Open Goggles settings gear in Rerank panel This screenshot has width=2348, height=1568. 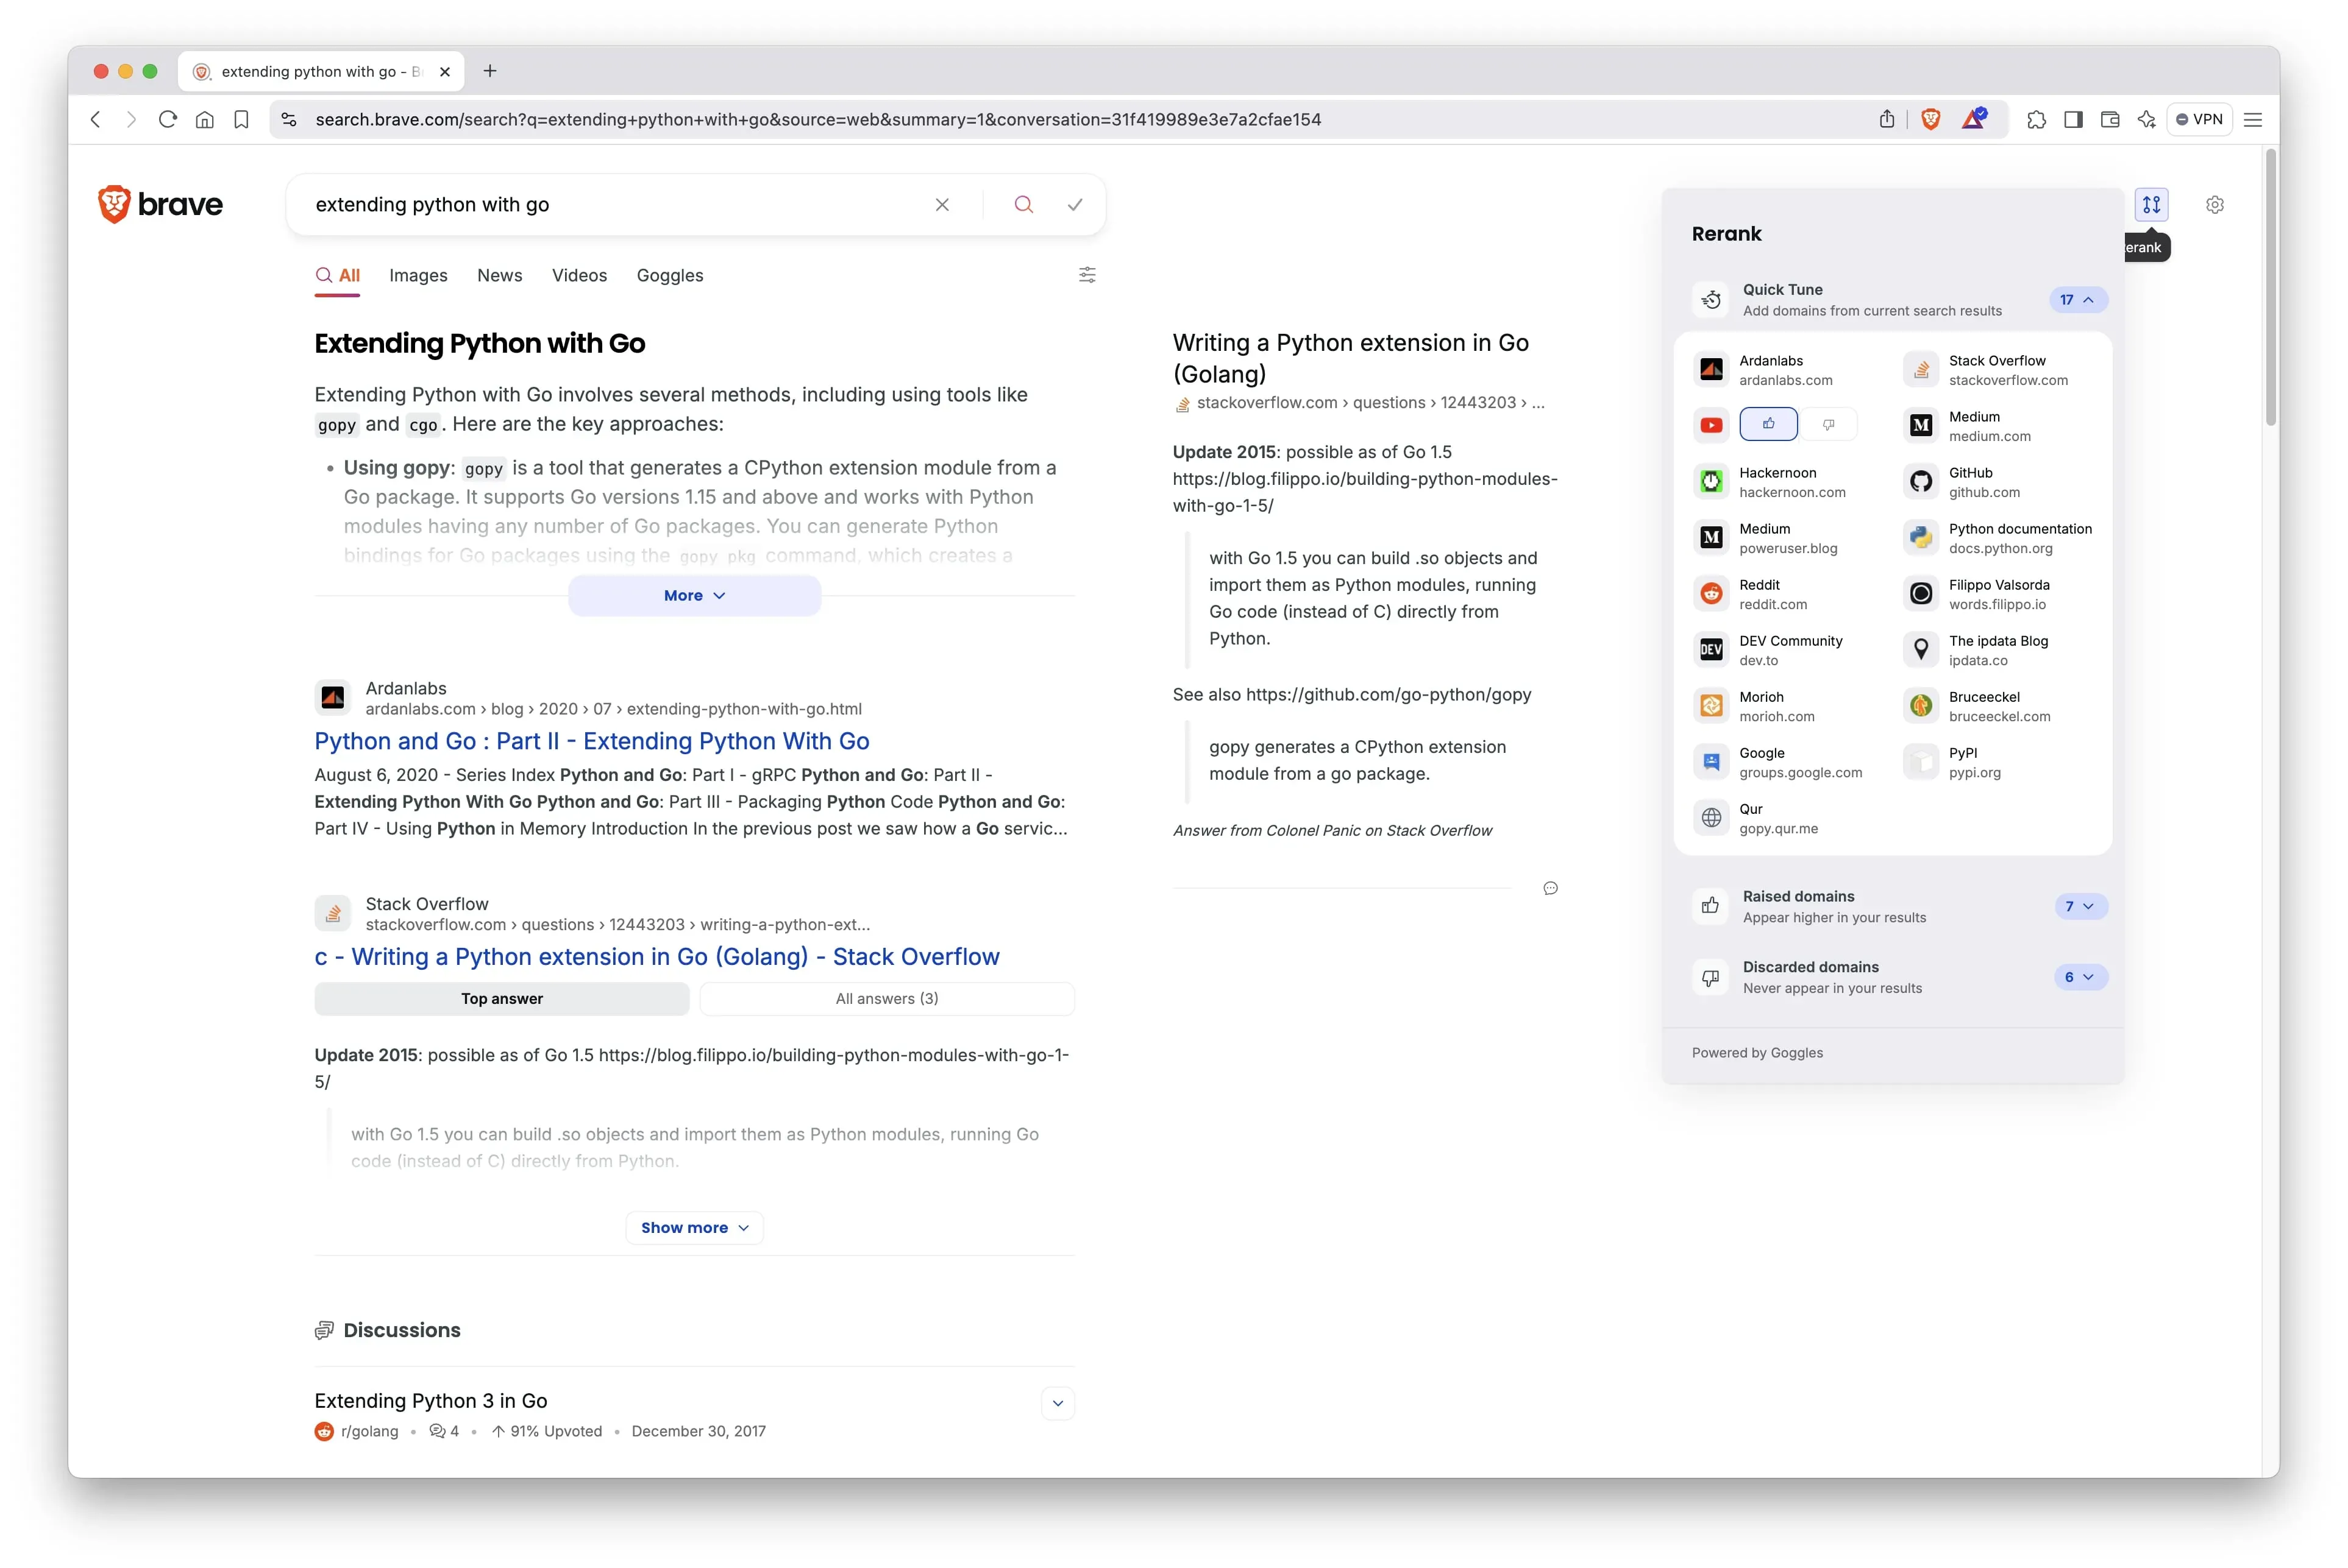[x=2215, y=204]
